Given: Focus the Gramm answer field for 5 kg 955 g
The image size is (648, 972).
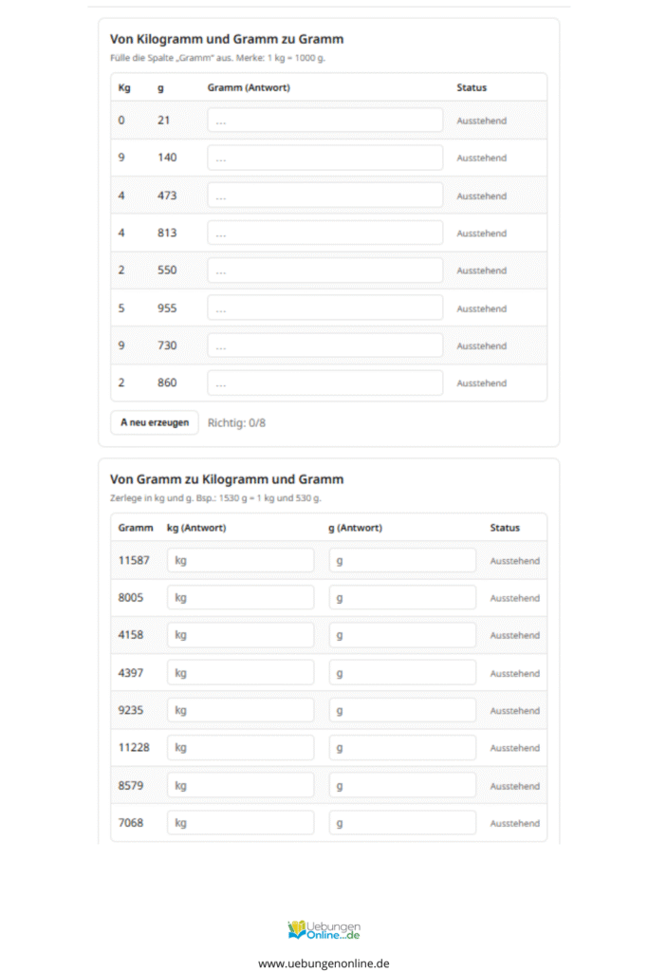Looking at the screenshot, I should click(x=324, y=308).
